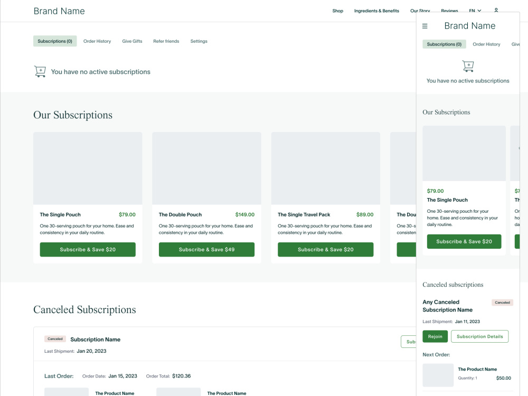
Task: Select Subscriptions (0) tab in mobile panel
Action: 444,44
